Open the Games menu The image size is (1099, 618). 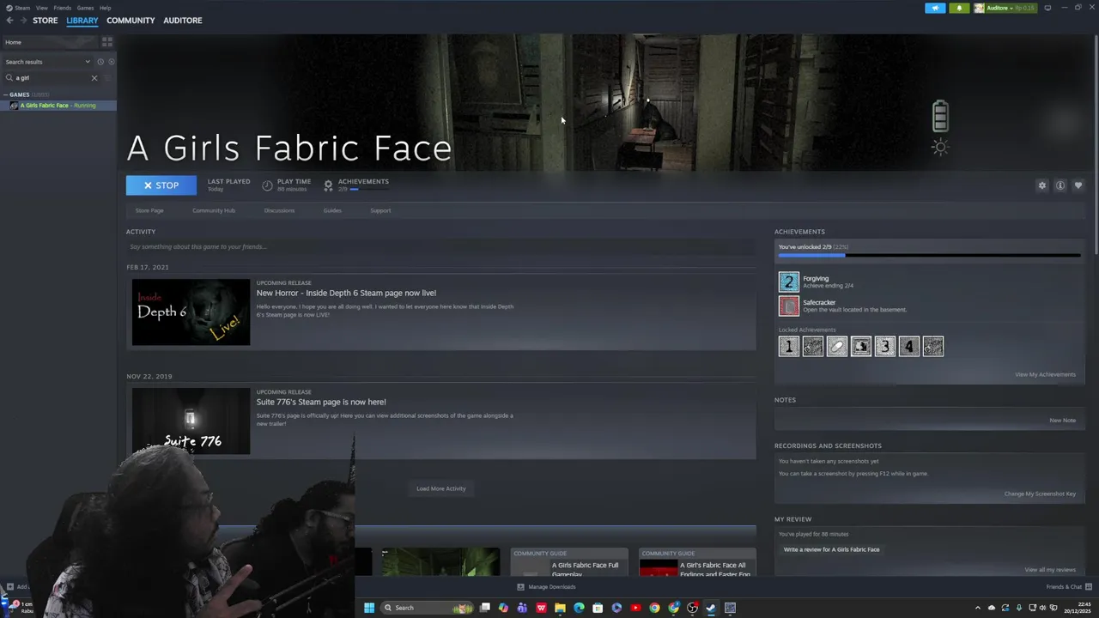point(85,8)
